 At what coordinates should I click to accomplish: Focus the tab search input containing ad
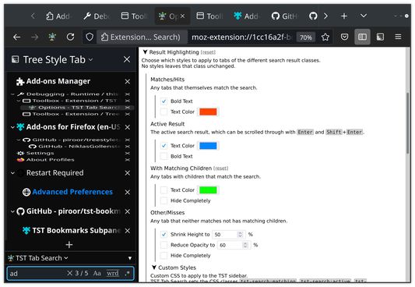coord(37,273)
